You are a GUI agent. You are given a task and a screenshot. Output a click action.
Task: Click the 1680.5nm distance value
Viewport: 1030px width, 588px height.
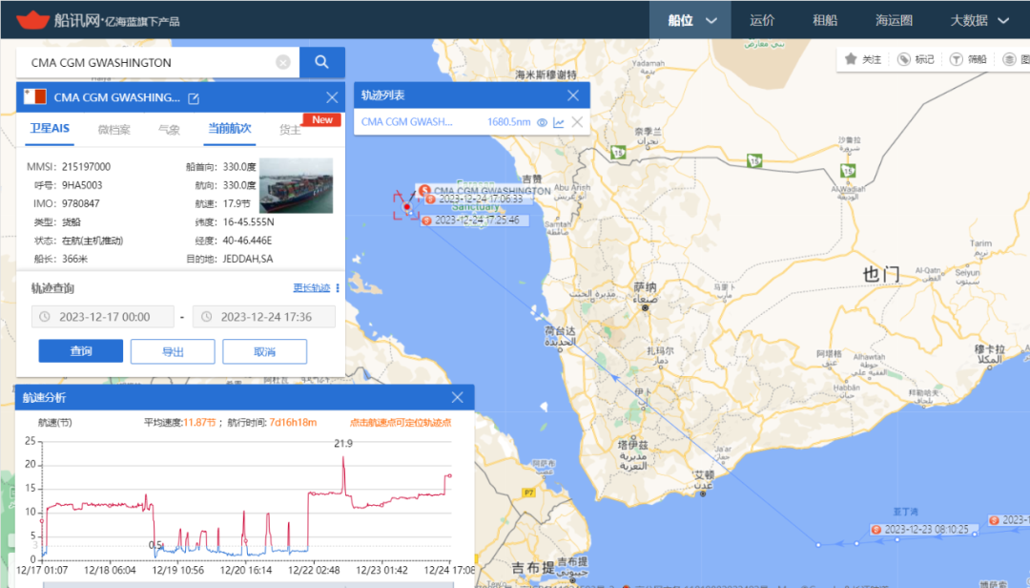508,121
